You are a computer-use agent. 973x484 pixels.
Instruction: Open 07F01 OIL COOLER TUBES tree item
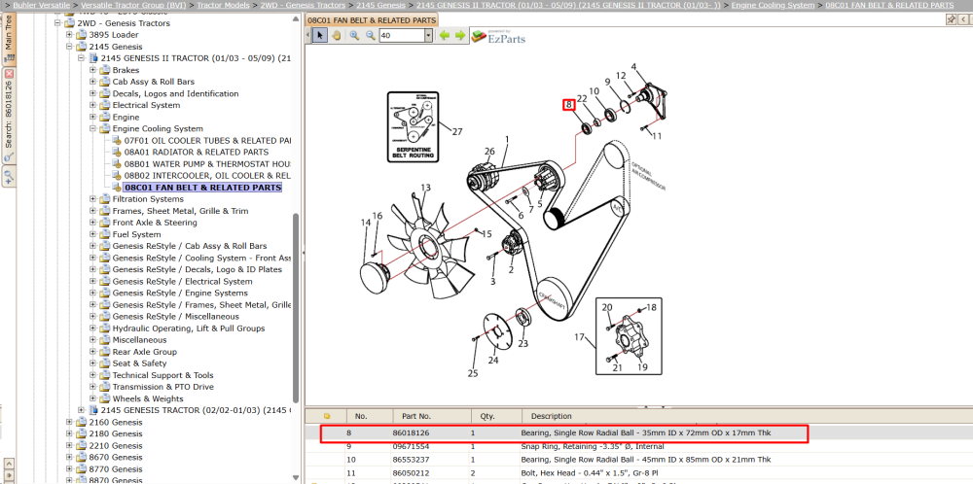tap(207, 140)
